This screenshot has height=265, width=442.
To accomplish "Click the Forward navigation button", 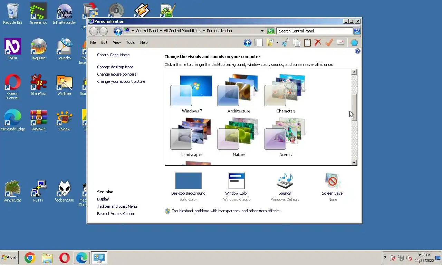I will (x=103, y=31).
